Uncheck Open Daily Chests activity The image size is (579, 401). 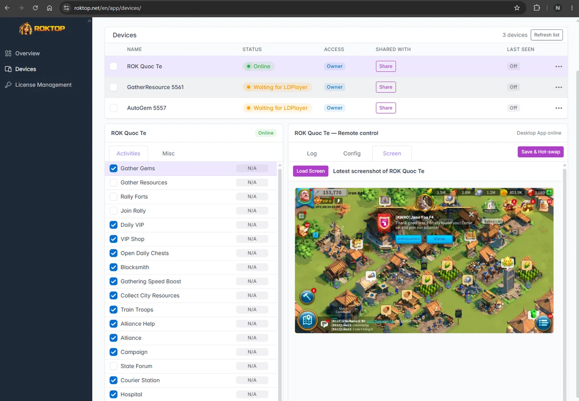coord(113,253)
